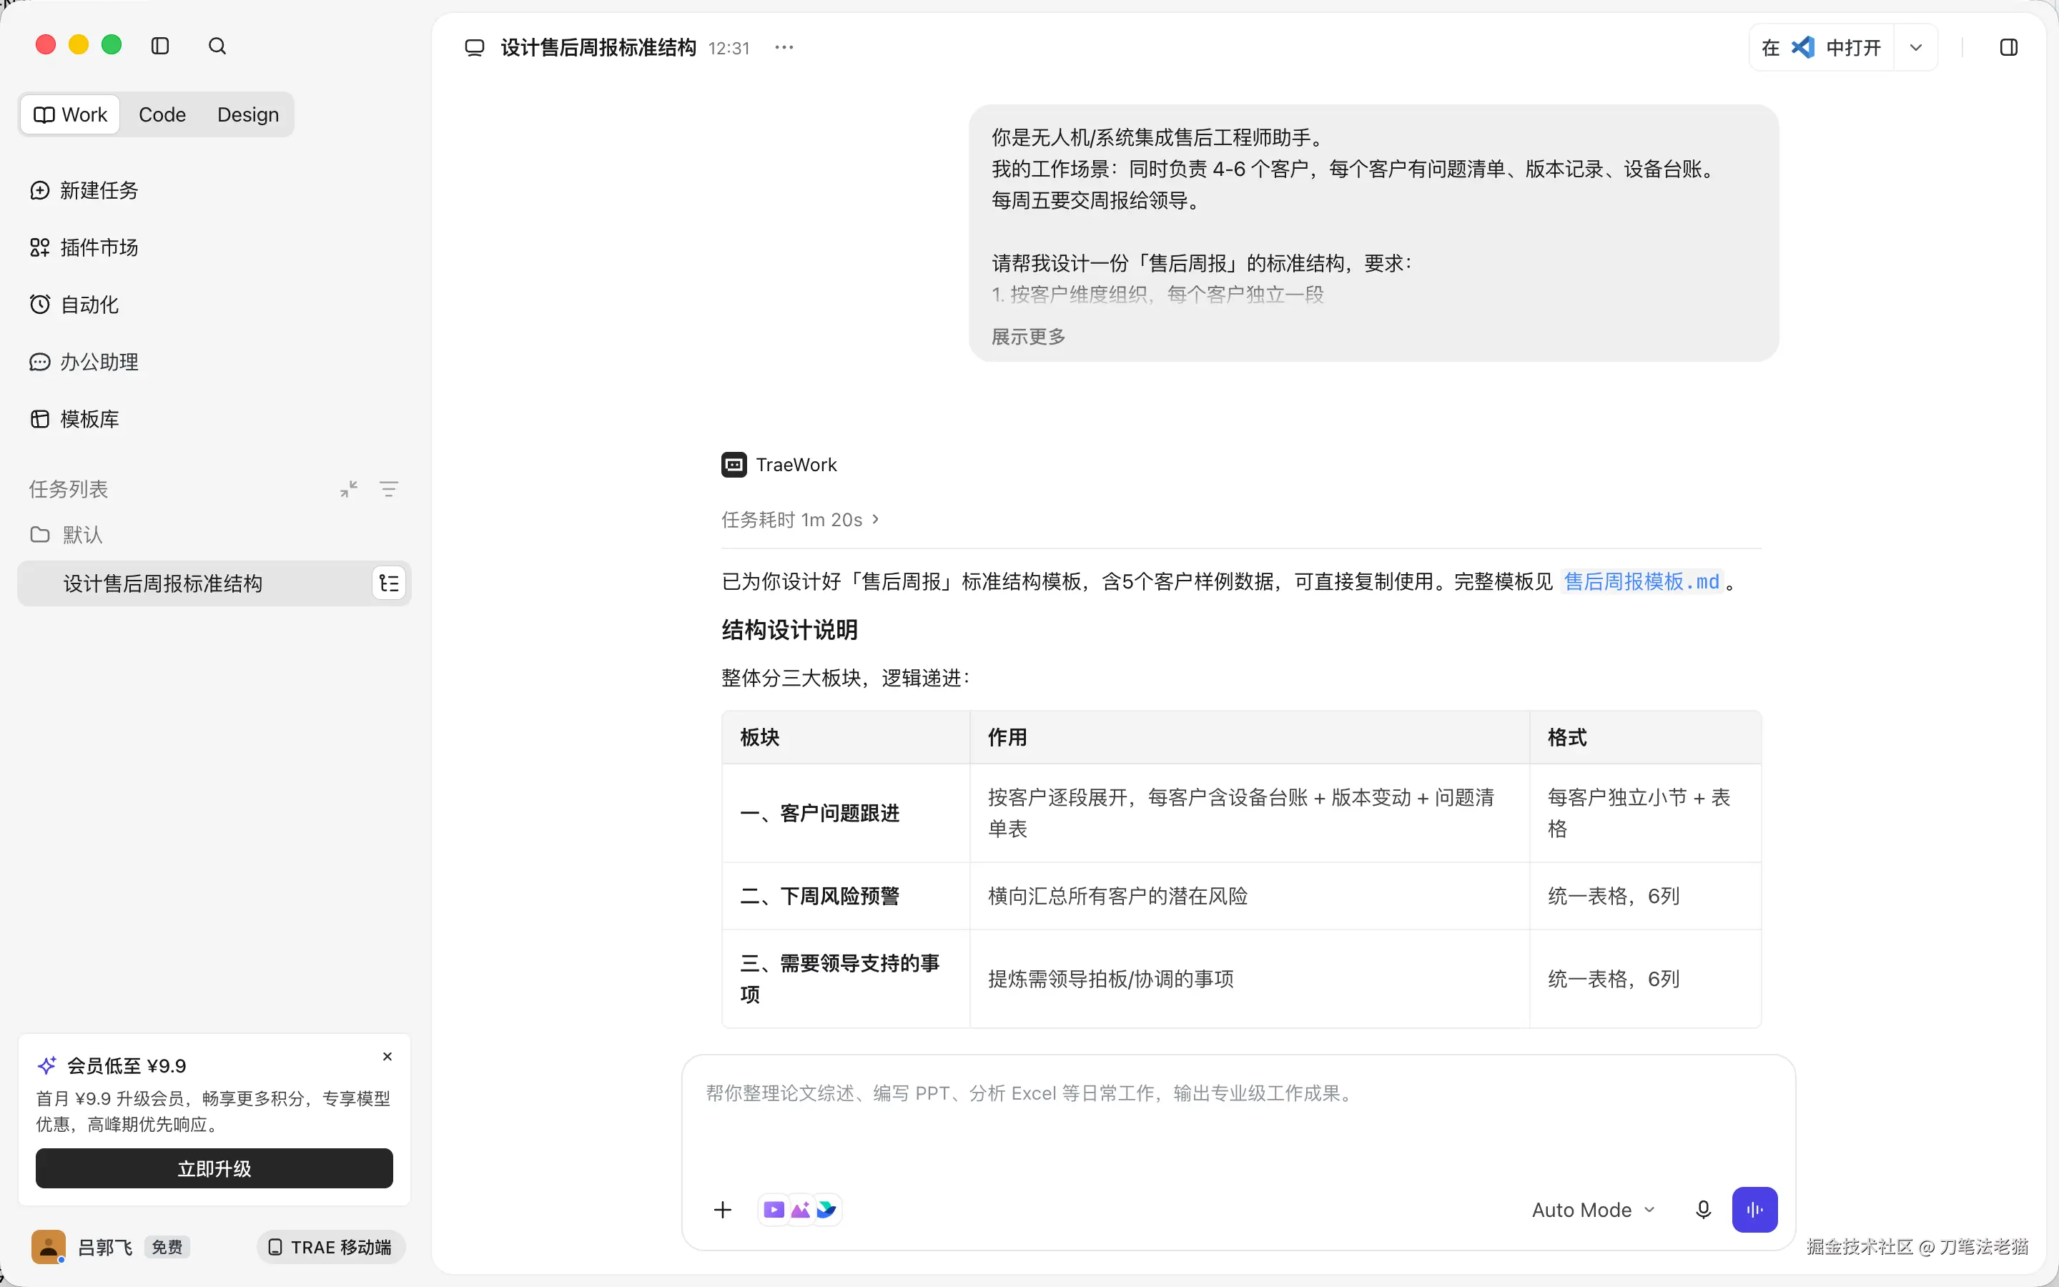
Task: Click the 新建任务 plus-circle icon
Action: point(40,189)
